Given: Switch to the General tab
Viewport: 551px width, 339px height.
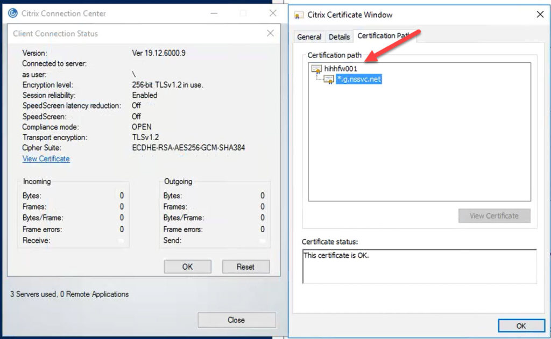Looking at the screenshot, I should click(x=309, y=37).
